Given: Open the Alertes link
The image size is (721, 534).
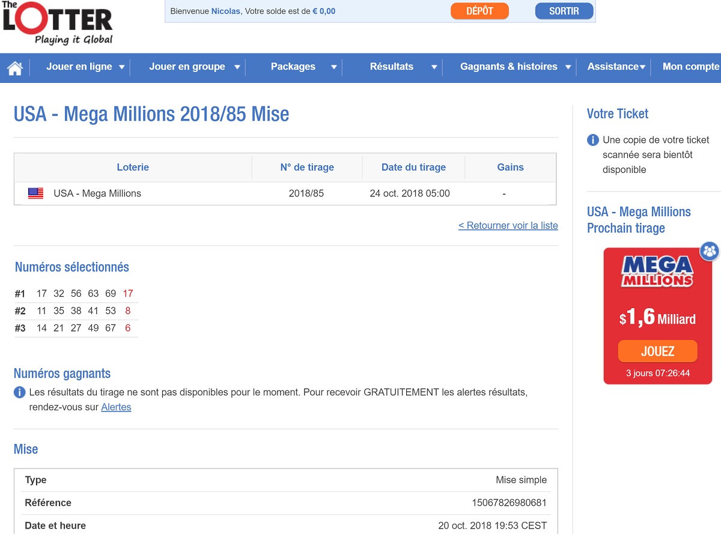Looking at the screenshot, I should pyautogui.click(x=116, y=407).
